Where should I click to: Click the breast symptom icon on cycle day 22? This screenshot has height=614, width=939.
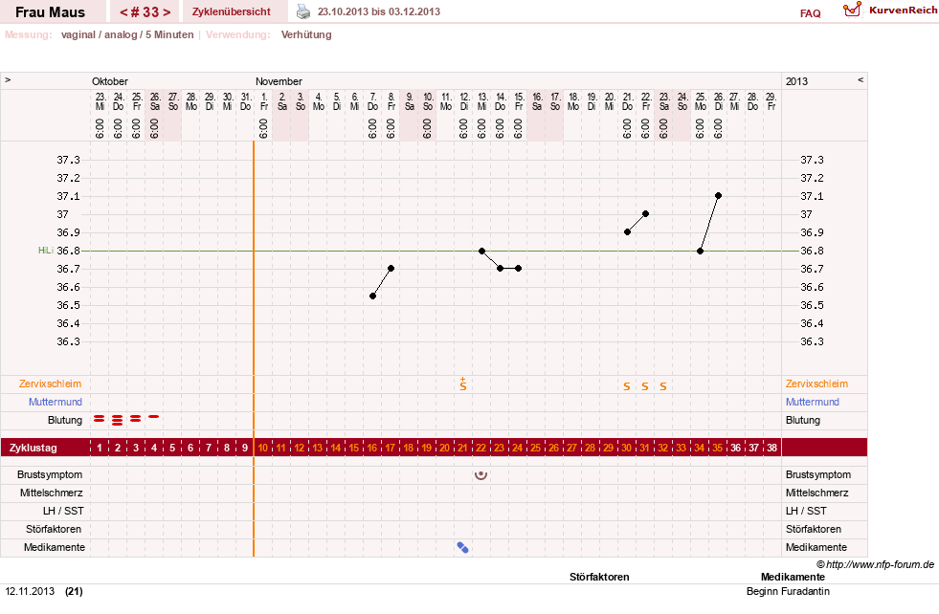[481, 475]
